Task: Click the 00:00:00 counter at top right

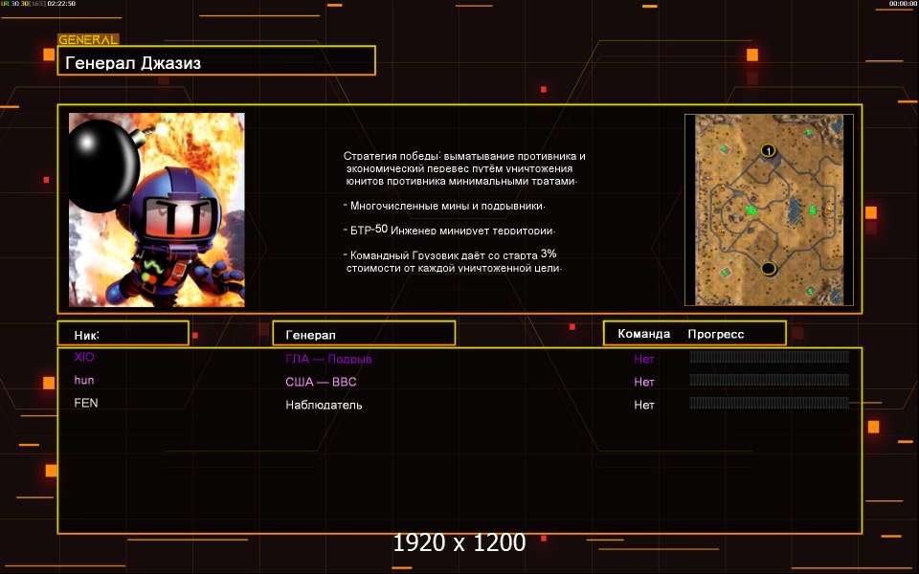Action: click(x=902, y=4)
